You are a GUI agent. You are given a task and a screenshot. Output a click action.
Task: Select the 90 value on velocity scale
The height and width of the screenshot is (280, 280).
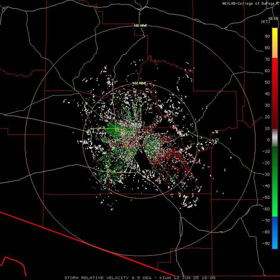tap(267, 36)
